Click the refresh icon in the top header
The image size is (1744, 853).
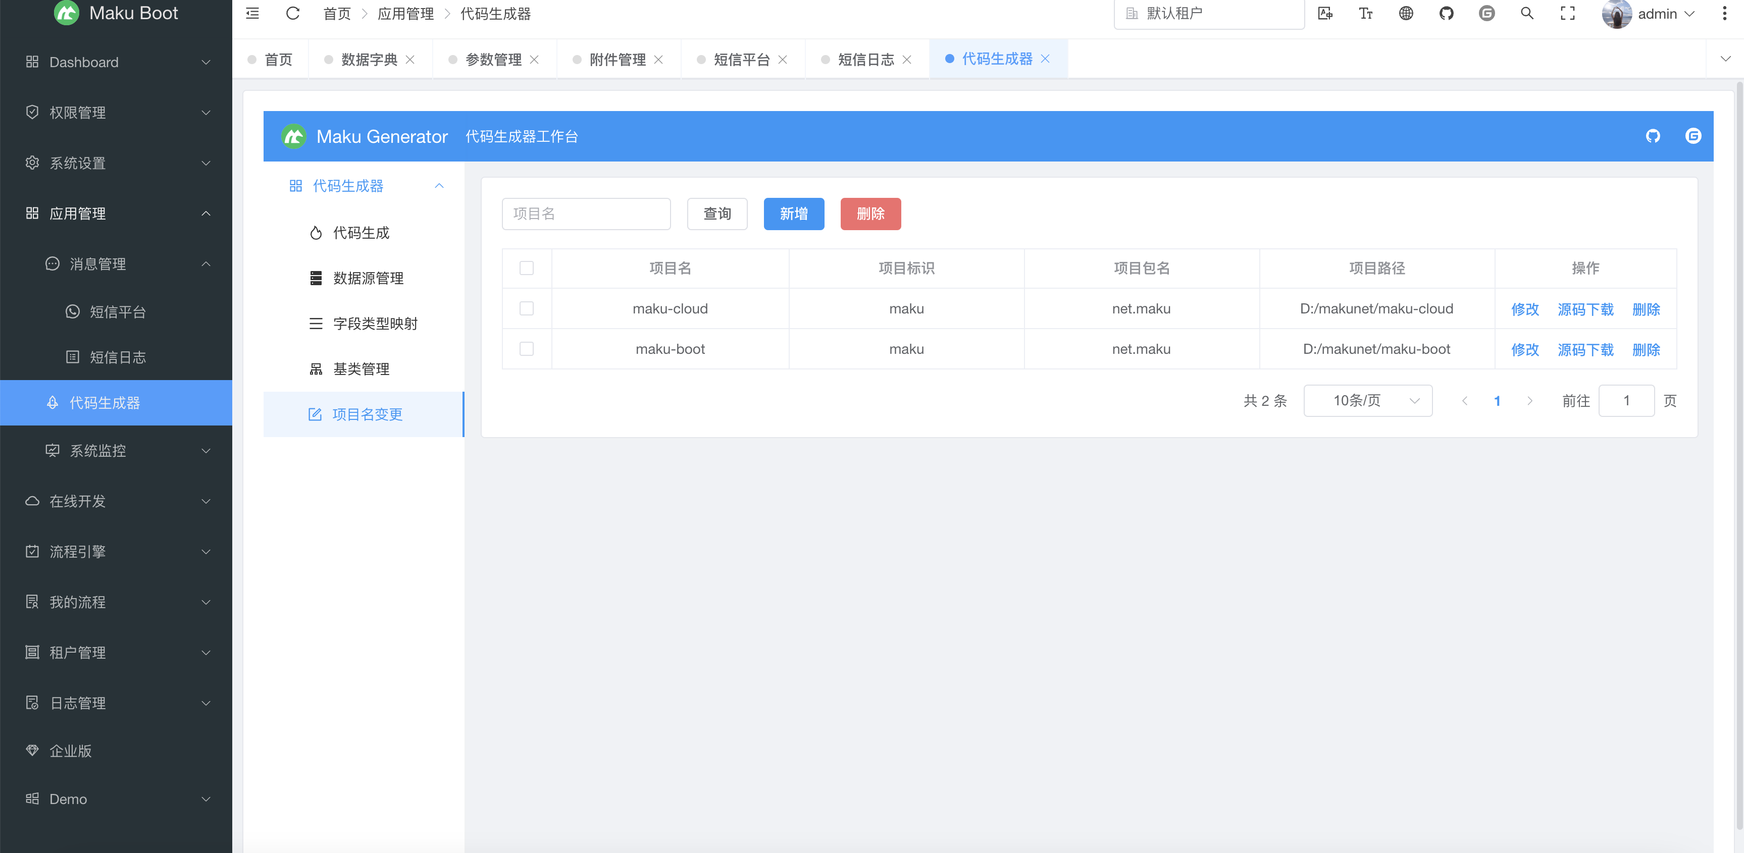[292, 14]
